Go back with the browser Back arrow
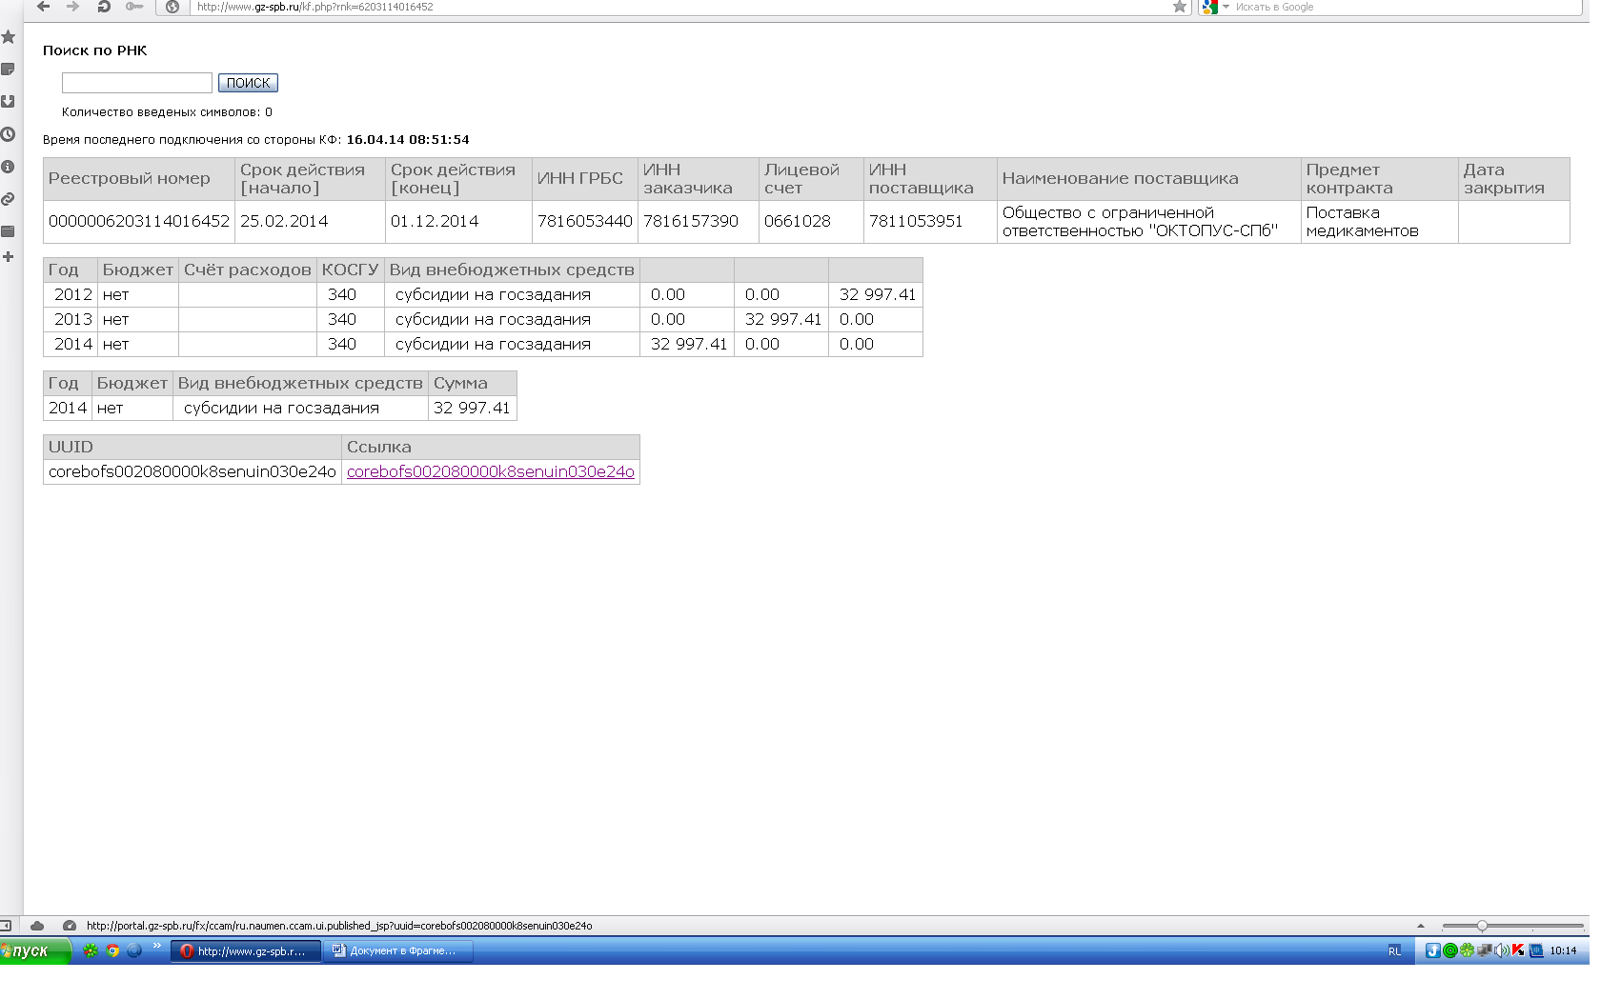 pos(43,7)
